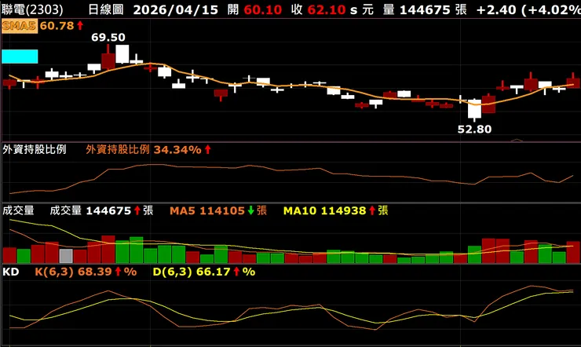Click the red up arrow beside 34.34%
Viewport: 581px width, 347px height.
(207, 150)
